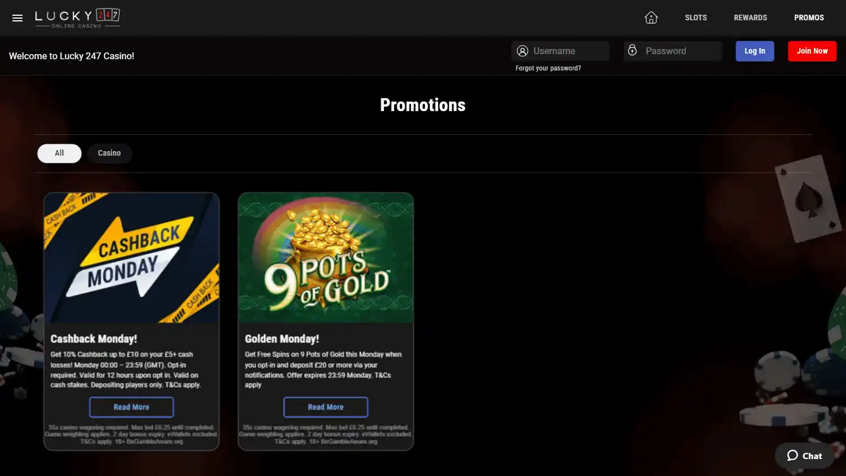846x476 pixels.
Task: Click the Golden Monday description text
Action: click(x=323, y=370)
